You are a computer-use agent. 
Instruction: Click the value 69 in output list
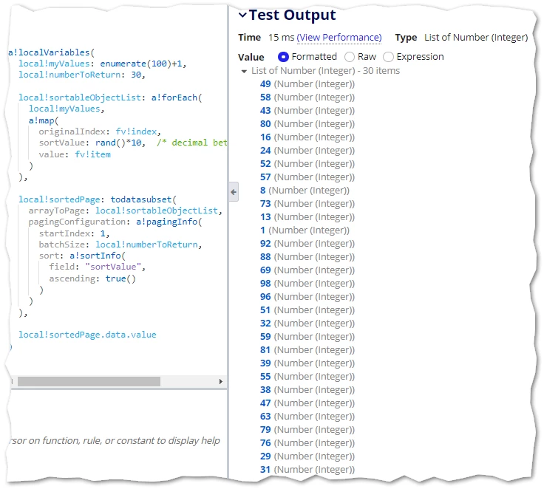[265, 270]
